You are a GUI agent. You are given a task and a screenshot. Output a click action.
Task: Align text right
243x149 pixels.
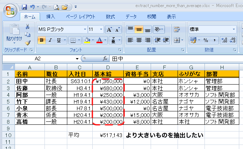(147, 40)
